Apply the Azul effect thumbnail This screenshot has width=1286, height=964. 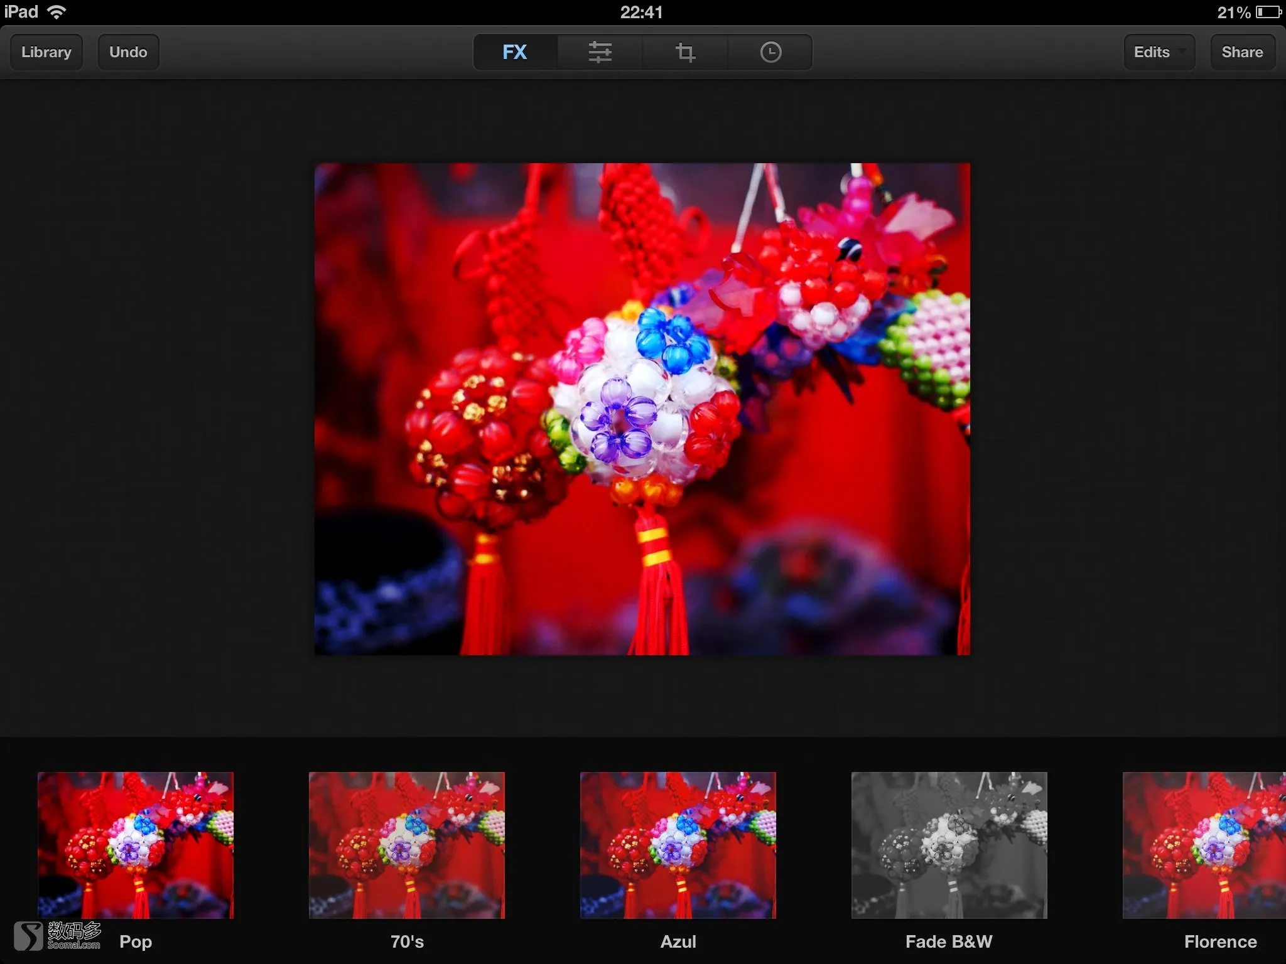(x=678, y=845)
